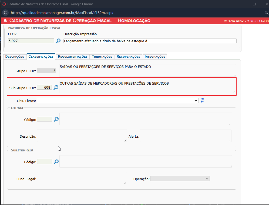This screenshot has width=269, height=205.
Task: Maximize the Chrome window
Action: coord(254,4)
